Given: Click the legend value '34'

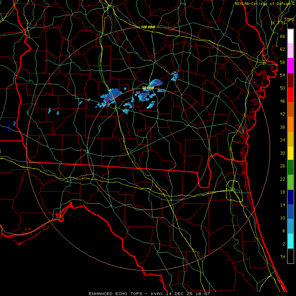Looking at the screenshot, I should [x=283, y=140].
